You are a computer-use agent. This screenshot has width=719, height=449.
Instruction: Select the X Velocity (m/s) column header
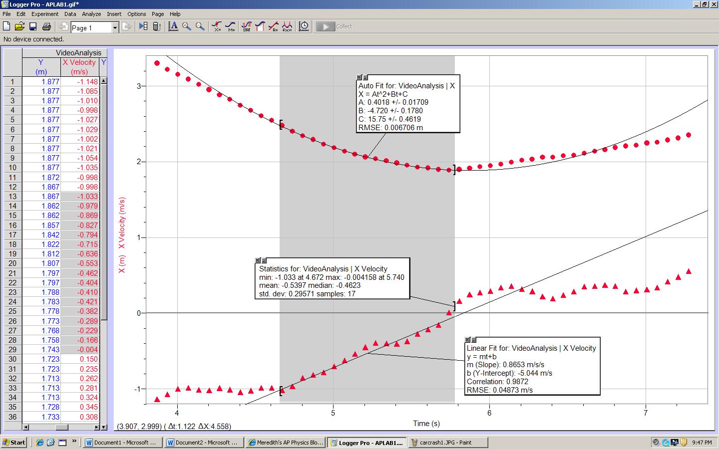79,67
